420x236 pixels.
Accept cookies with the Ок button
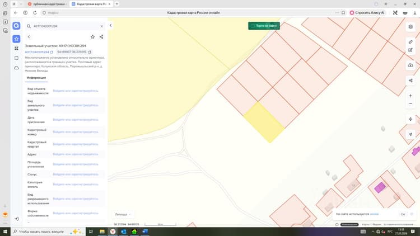click(x=403, y=214)
